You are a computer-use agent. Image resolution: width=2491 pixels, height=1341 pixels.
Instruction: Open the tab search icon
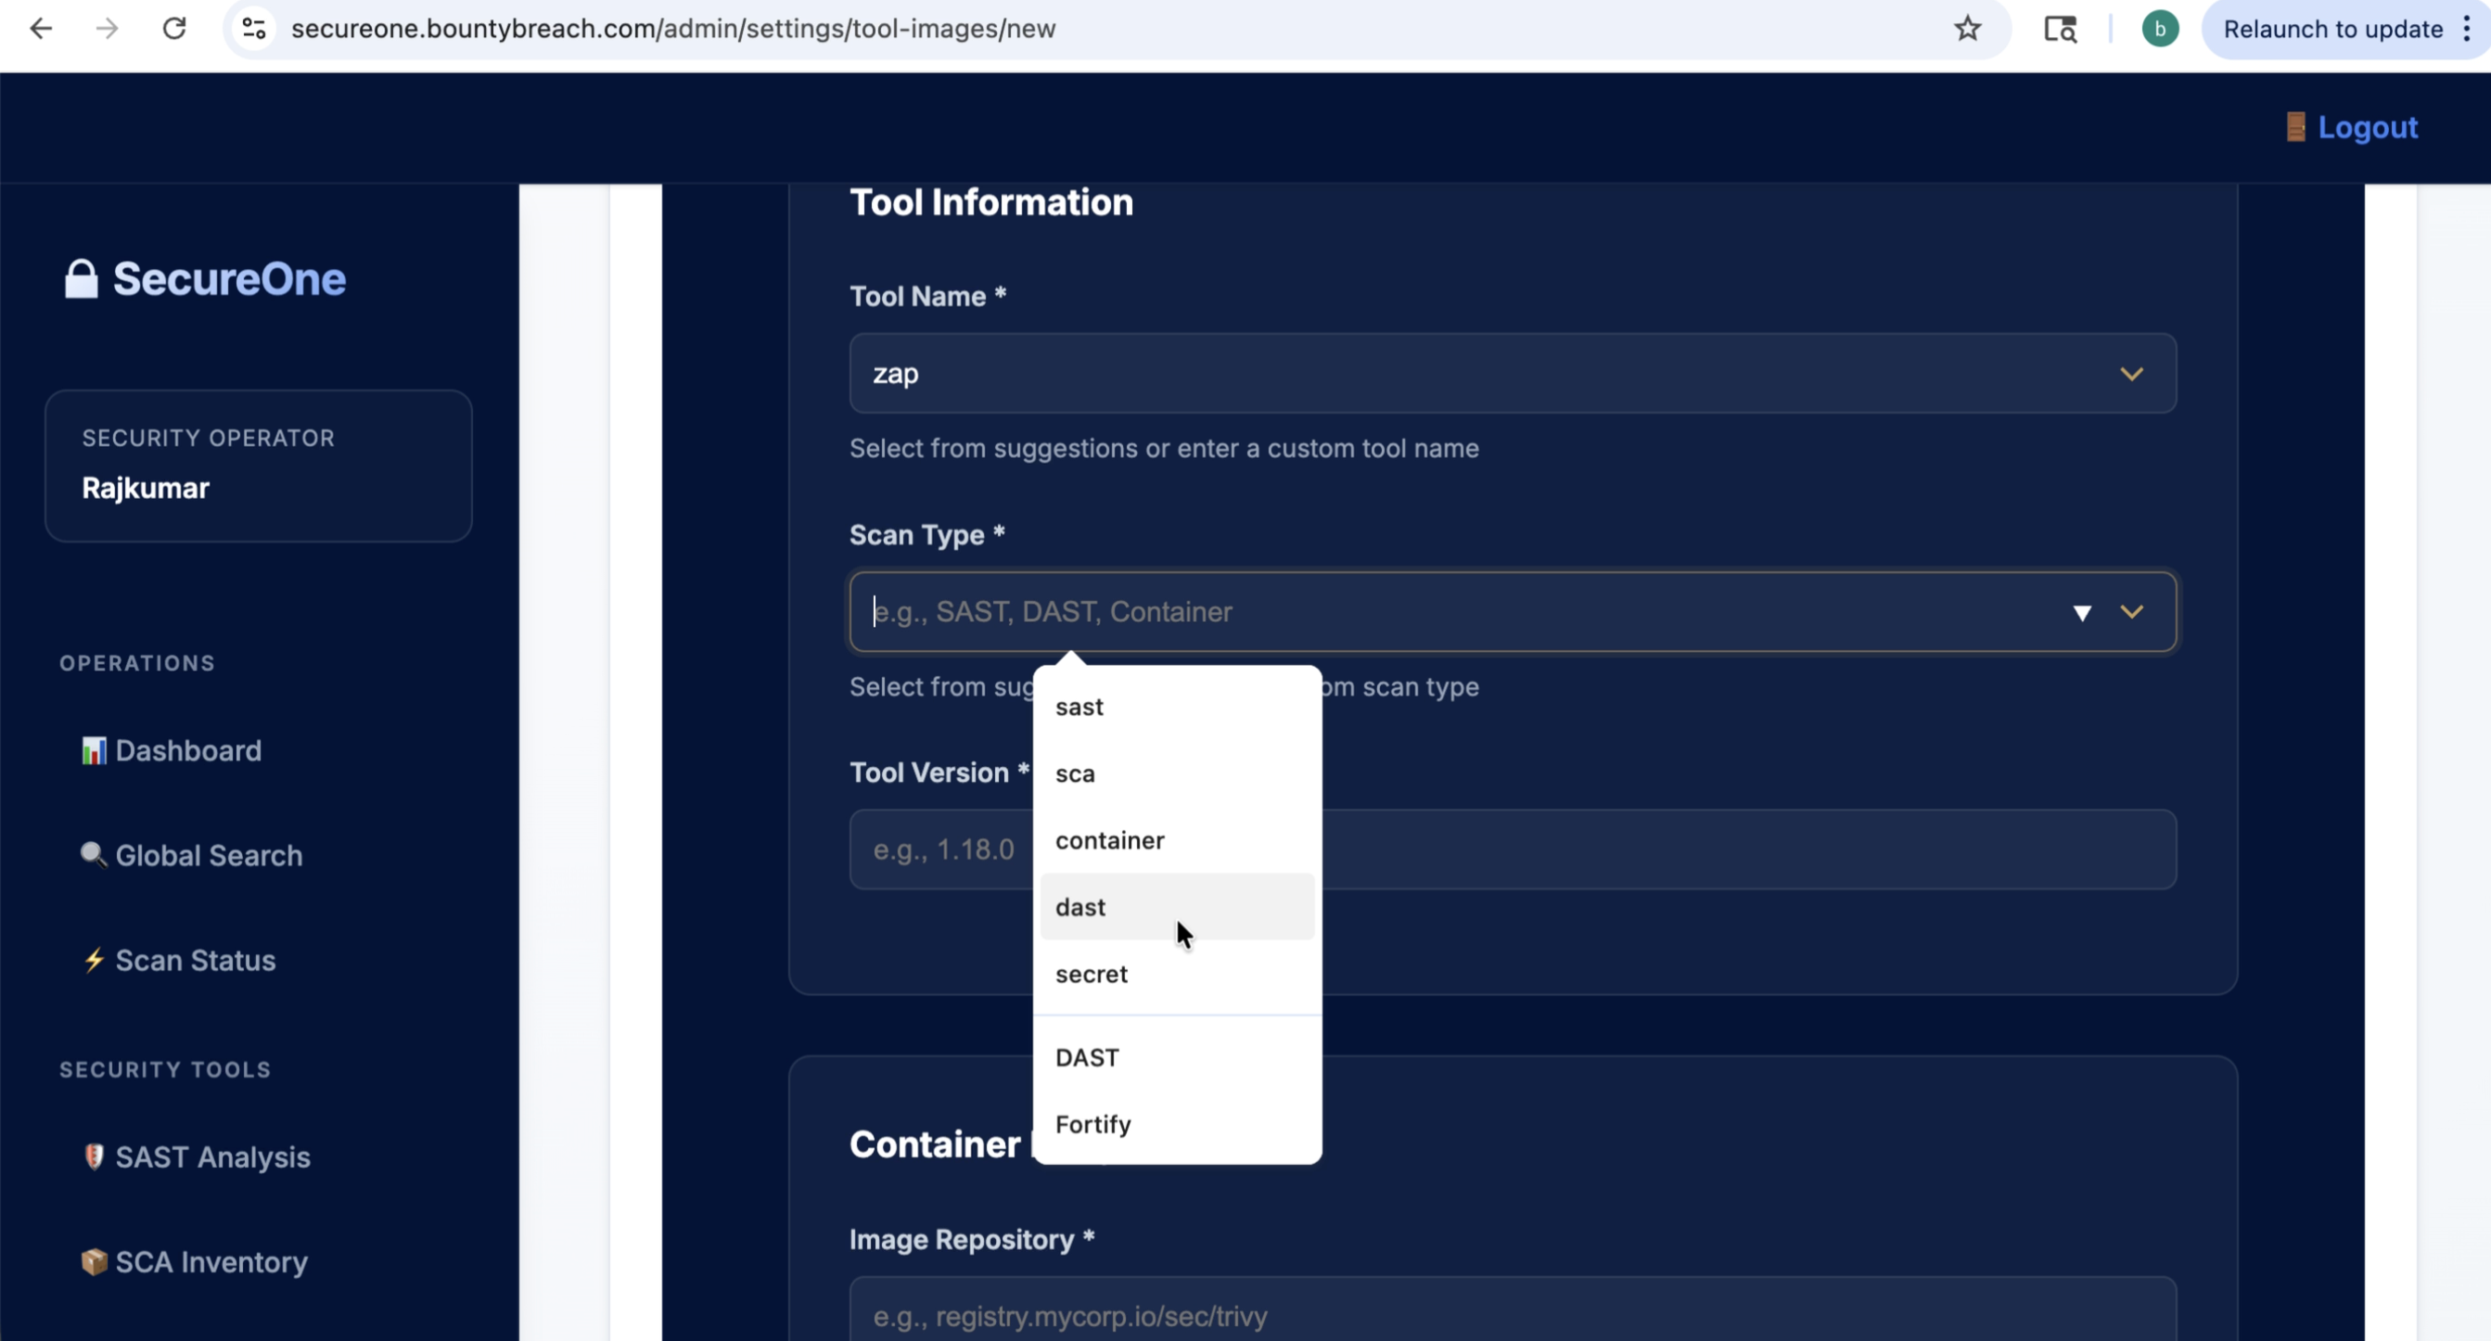pyautogui.click(x=2060, y=29)
